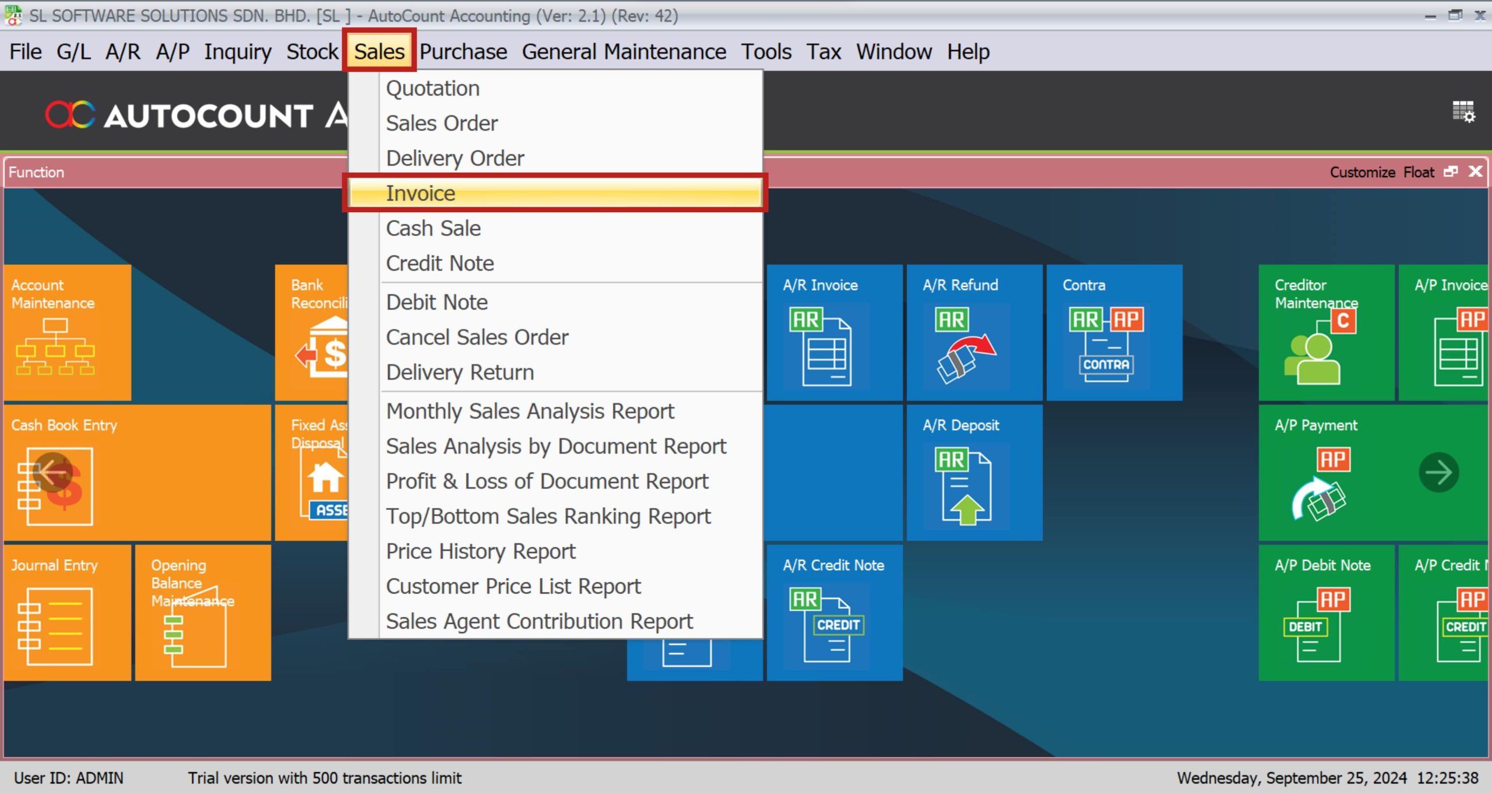
Task: Click the left arrow scroll button
Action: coord(52,472)
